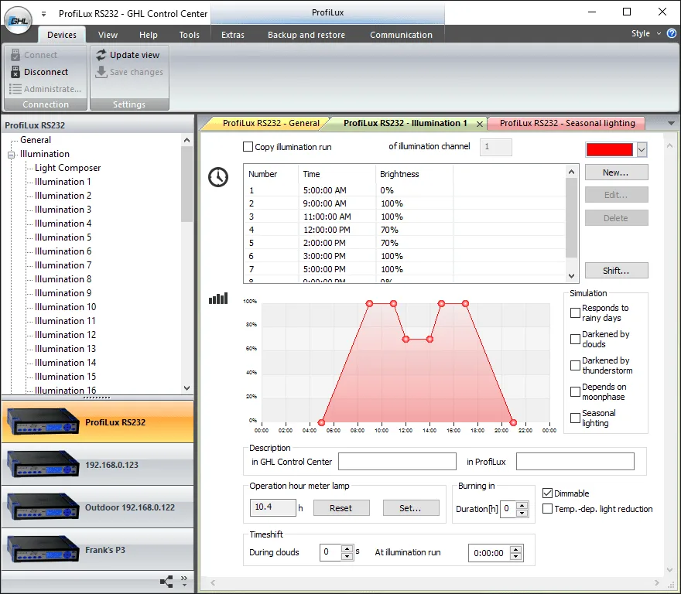Screen dimensions: 681x594
Task: Select the Outdoor 192.168.0.122 device icon
Action: (43, 507)
